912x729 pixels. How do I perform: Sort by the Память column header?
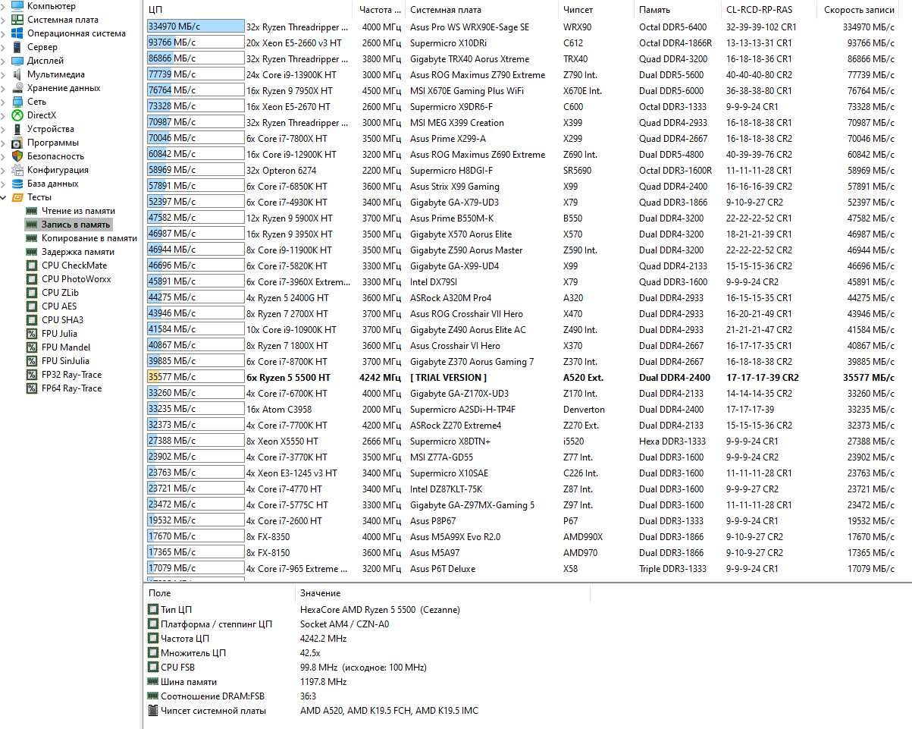pyautogui.click(x=676, y=10)
